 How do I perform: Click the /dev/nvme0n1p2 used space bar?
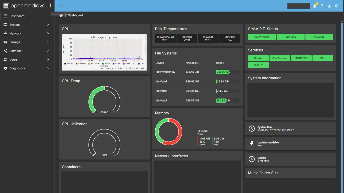coord(228,72)
